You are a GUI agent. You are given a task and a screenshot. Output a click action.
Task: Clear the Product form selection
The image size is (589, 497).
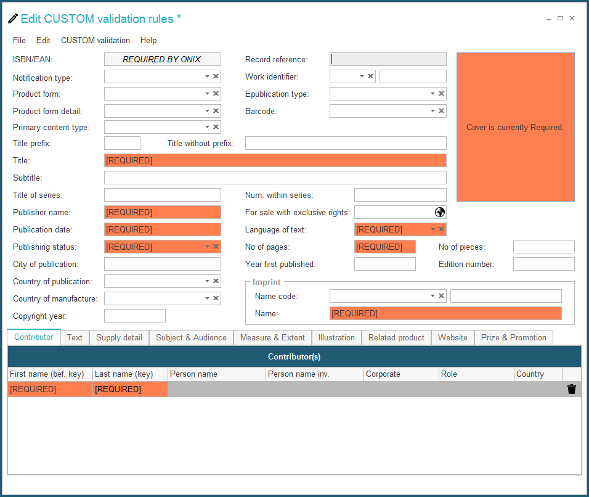216,94
